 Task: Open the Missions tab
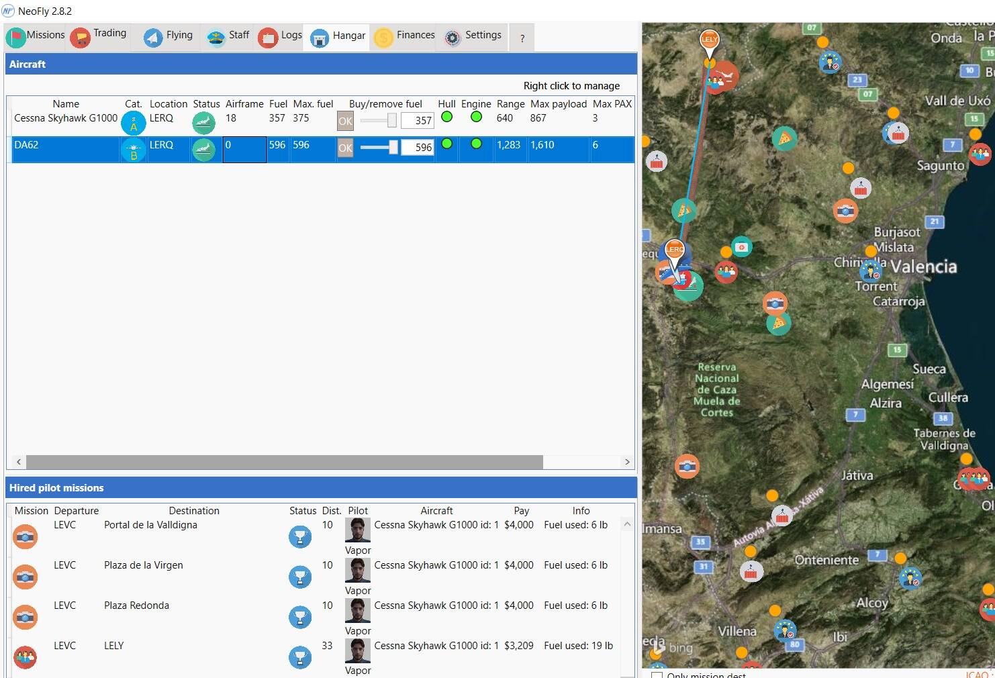[x=36, y=36]
